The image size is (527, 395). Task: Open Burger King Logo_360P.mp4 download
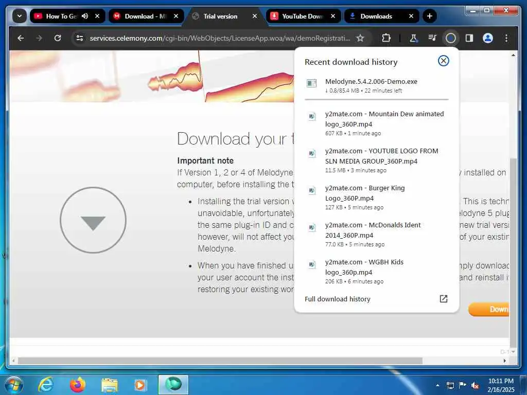(x=376, y=197)
